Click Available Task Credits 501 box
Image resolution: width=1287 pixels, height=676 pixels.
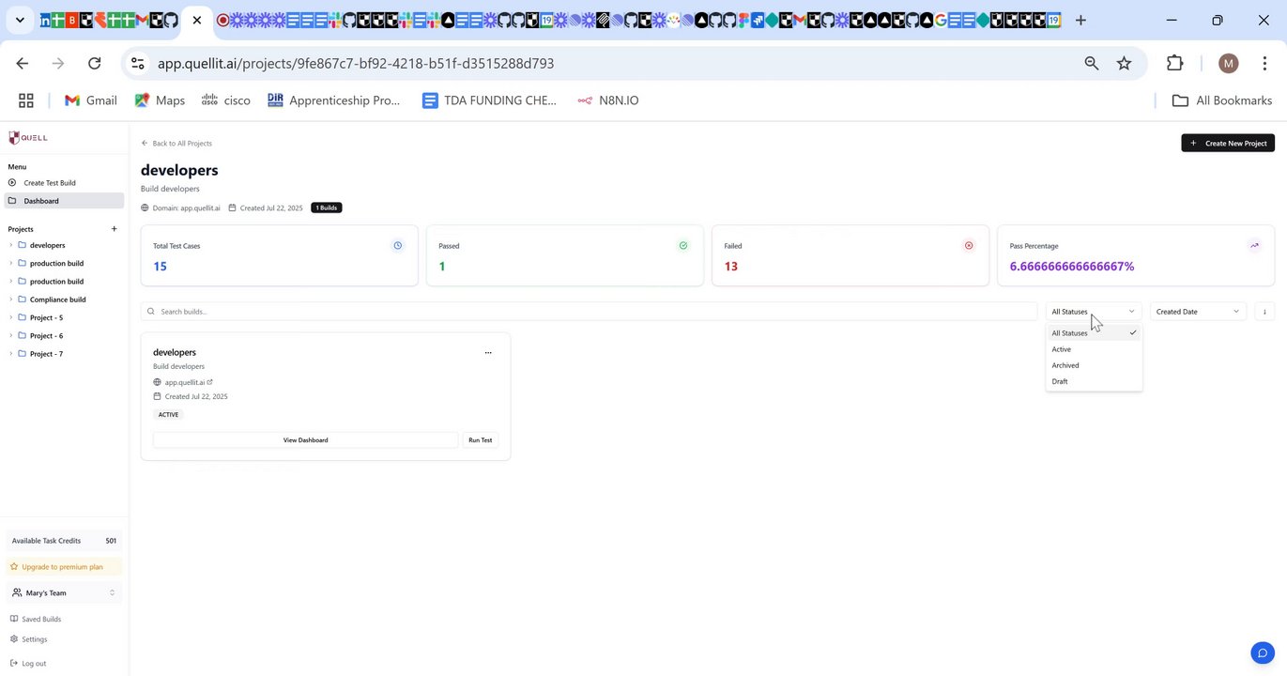(64, 541)
